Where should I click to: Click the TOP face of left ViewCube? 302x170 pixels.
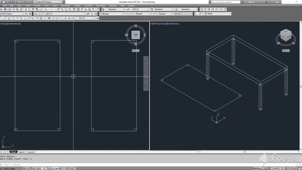[x=135, y=35]
